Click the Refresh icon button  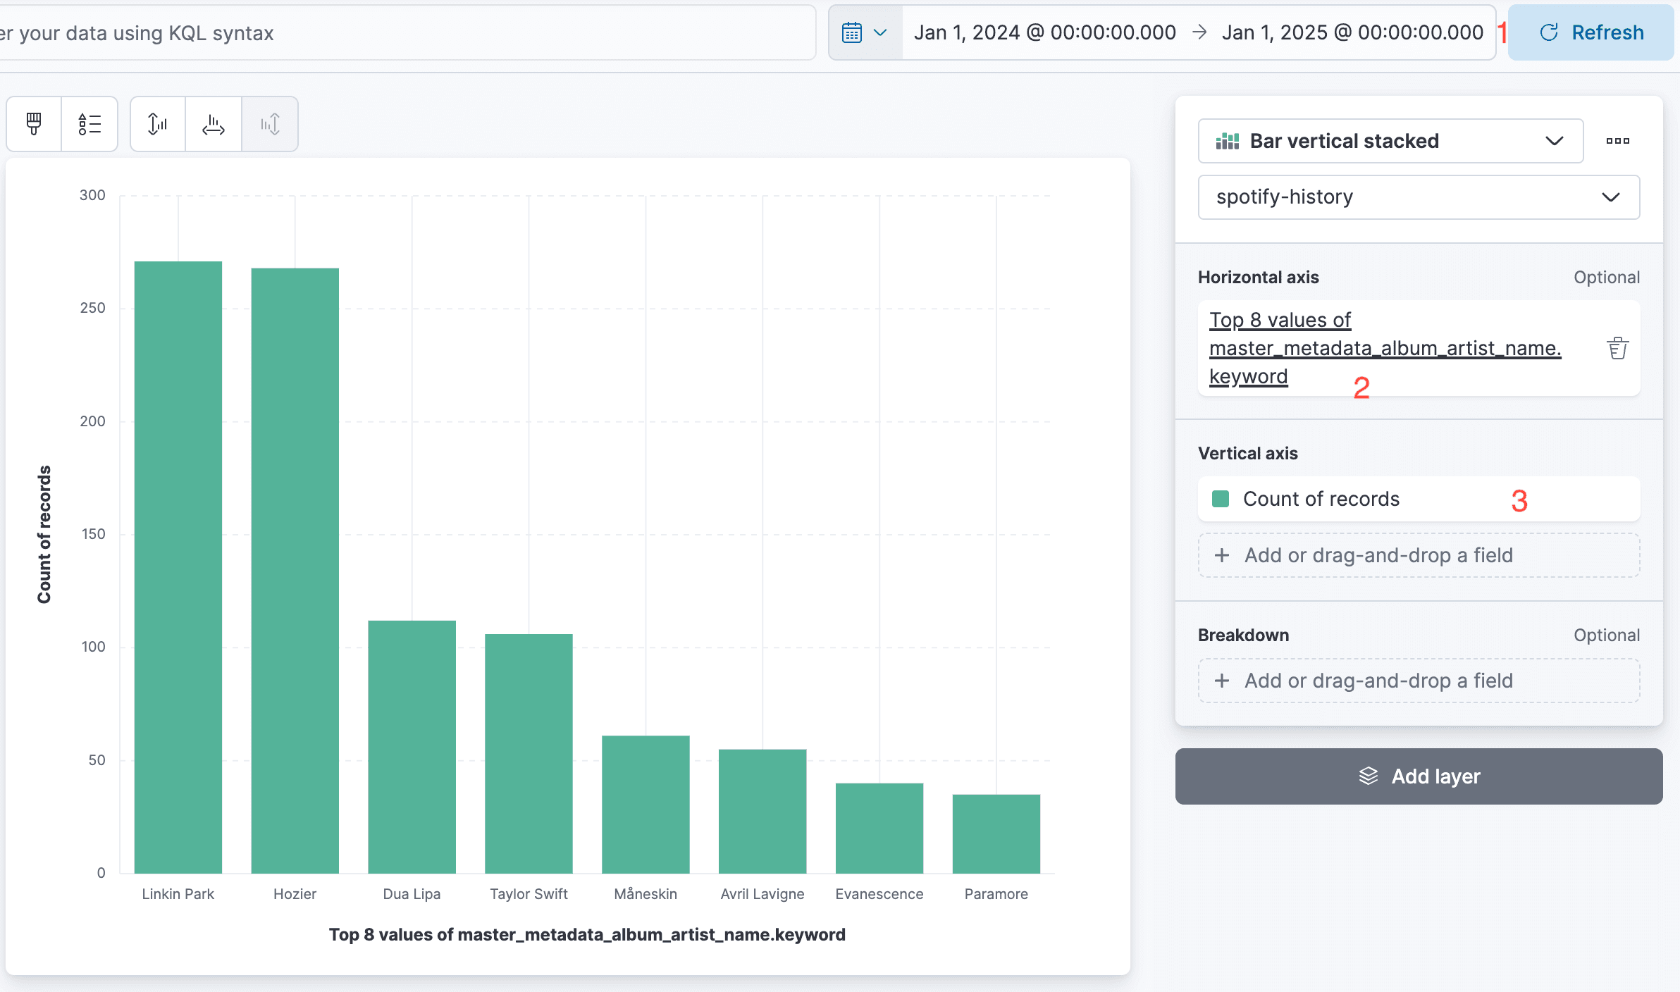1548,32
